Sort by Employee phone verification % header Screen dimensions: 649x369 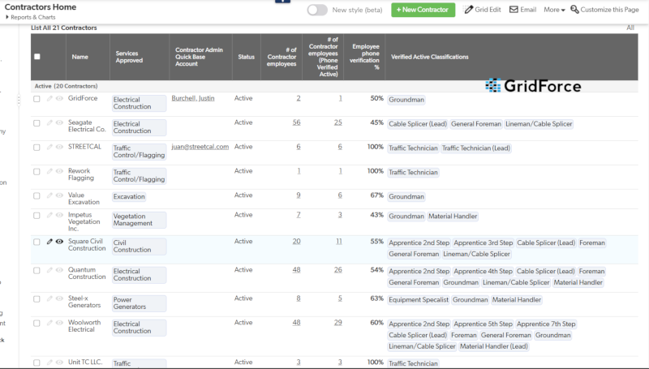(364, 57)
